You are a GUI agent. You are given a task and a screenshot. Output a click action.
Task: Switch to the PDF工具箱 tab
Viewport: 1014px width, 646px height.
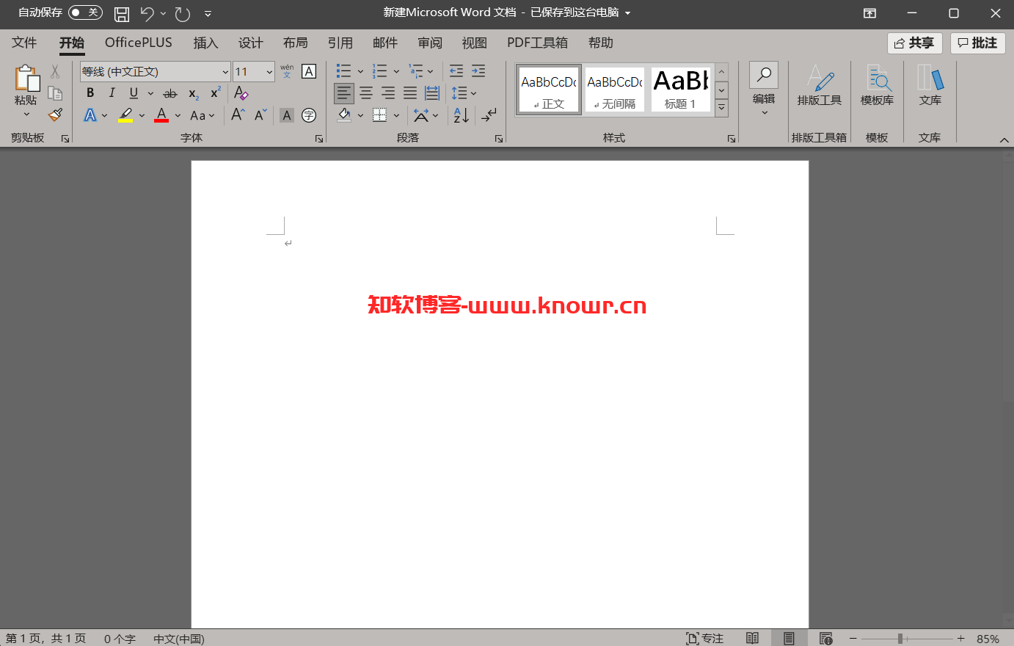(537, 43)
